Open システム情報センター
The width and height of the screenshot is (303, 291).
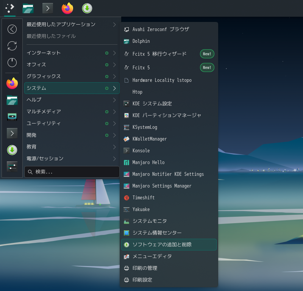(x=169, y=233)
